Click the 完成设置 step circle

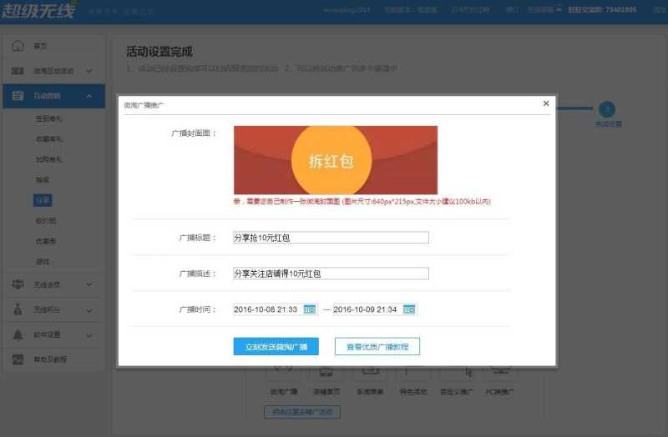click(607, 109)
